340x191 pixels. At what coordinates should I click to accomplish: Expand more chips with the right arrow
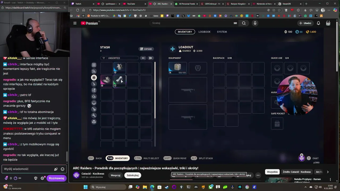click(x=328, y=172)
